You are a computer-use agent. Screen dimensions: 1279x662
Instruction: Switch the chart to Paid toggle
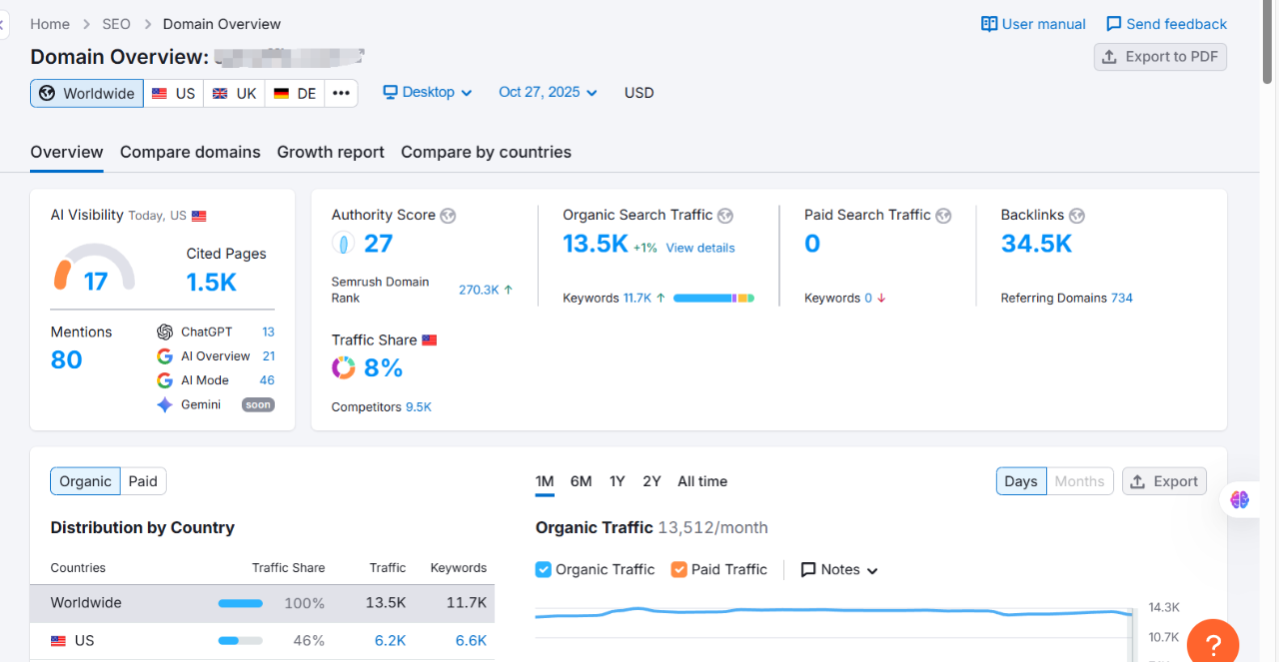tap(143, 481)
